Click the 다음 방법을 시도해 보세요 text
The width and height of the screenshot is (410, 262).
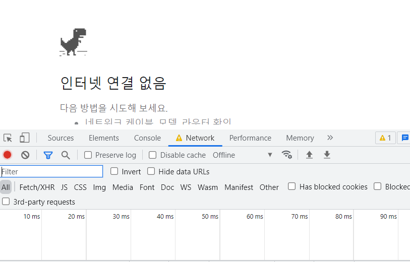point(113,108)
